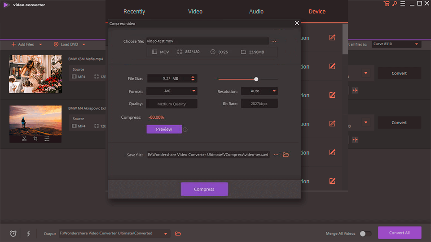Expand target format arrow for first video
This screenshot has width=431, height=242.
[366, 73]
